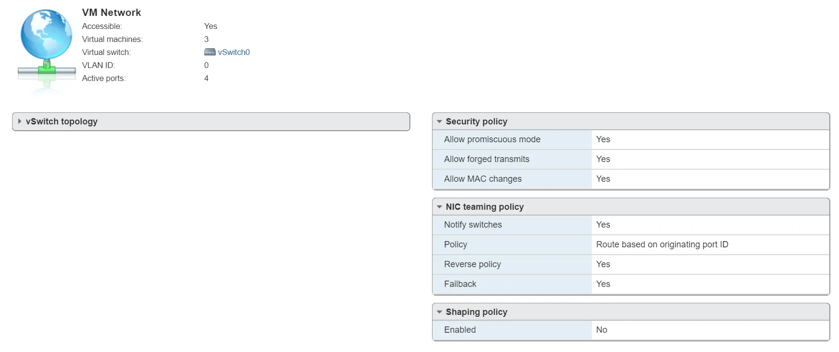Open the vSwitch0 virtual switch link

[234, 52]
